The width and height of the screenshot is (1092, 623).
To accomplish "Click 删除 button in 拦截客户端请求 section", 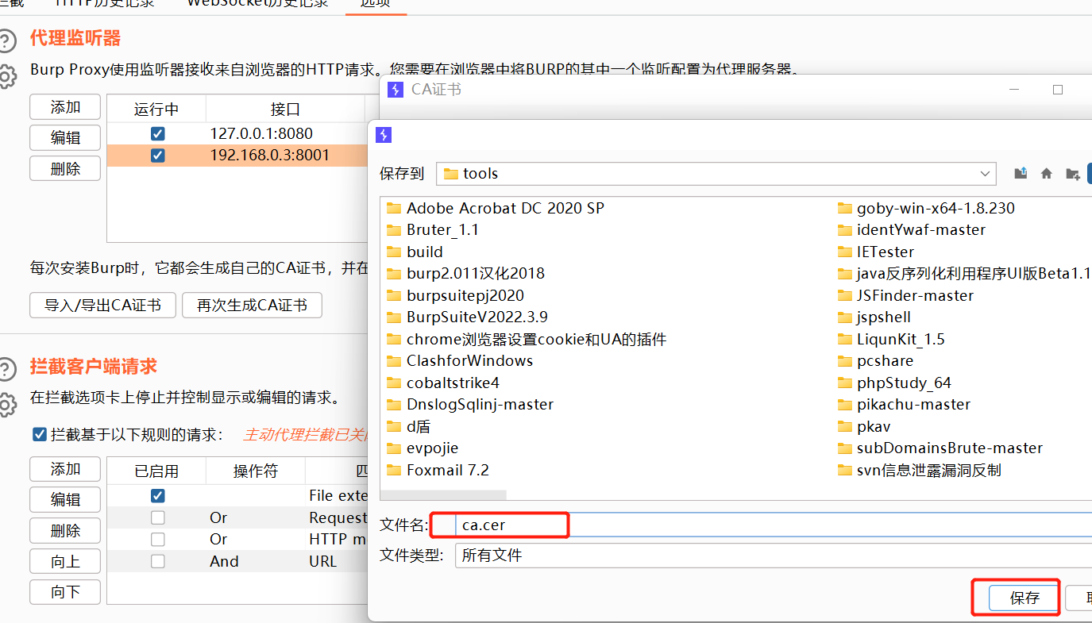I will click(x=65, y=530).
